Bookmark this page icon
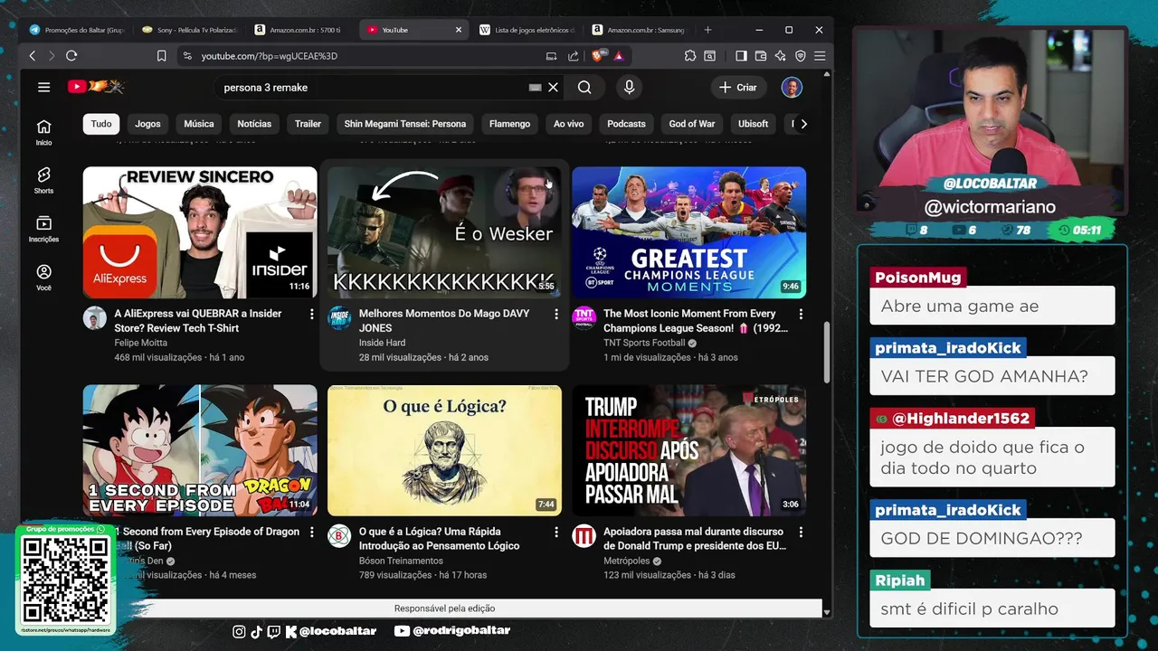 pos(161,56)
